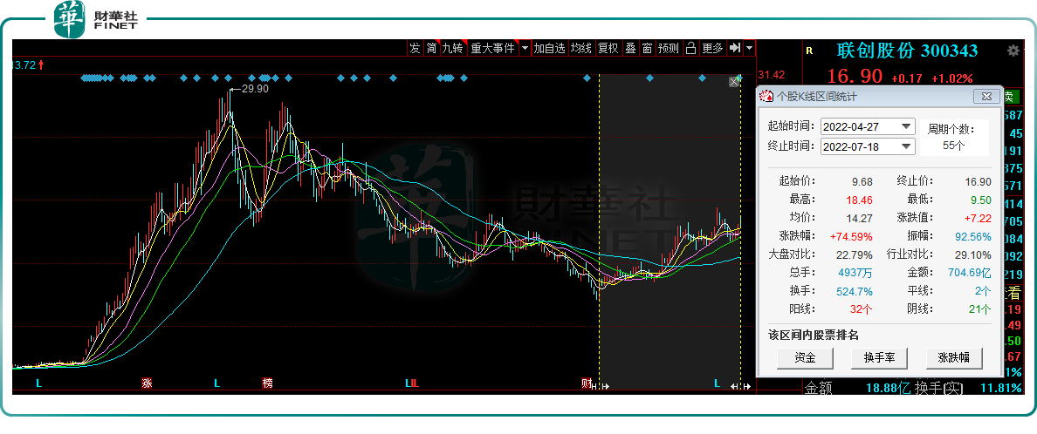
Task: Close the gray interval selection overlay
Action: [x=733, y=82]
